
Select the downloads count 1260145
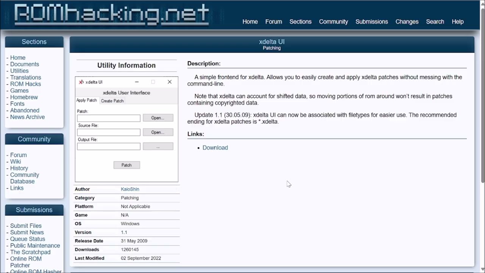coord(130,250)
